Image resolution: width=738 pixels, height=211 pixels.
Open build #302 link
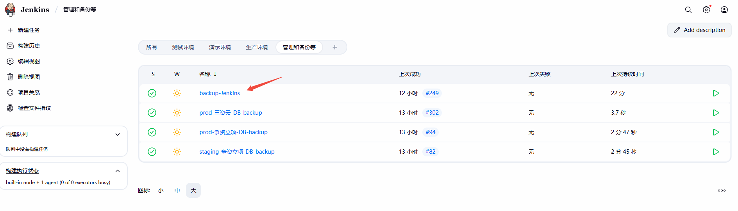point(432,113)
